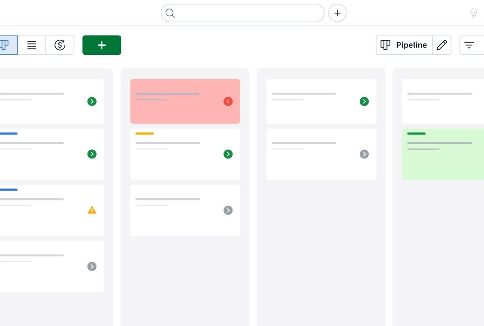Click green arrow on third column's top card

tap(364, 101)
